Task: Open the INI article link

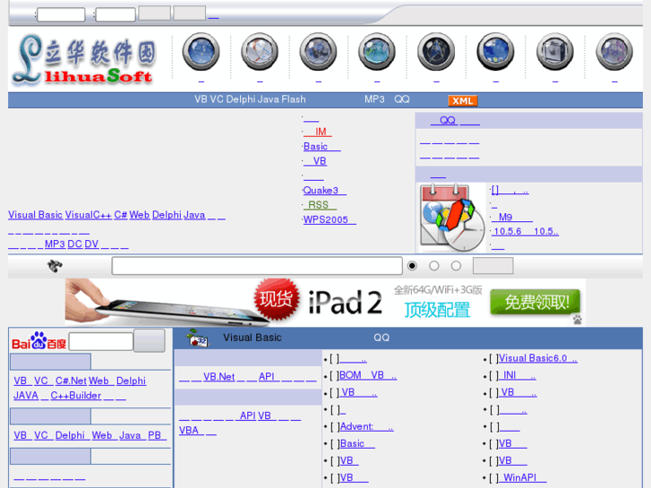Action: click(x=518, y=375)
